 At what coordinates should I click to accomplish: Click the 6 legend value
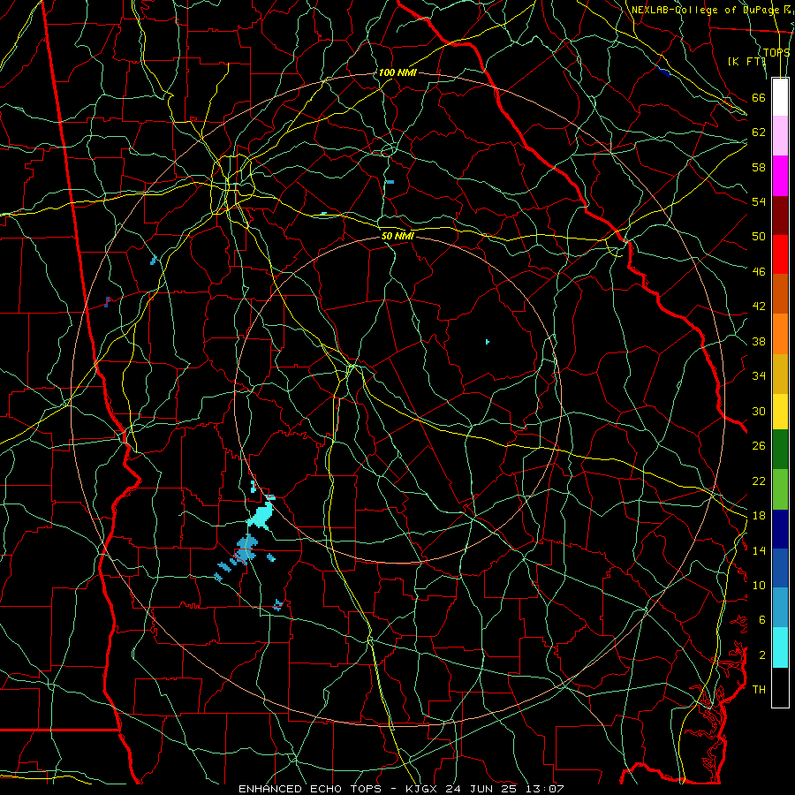(761, 619)
